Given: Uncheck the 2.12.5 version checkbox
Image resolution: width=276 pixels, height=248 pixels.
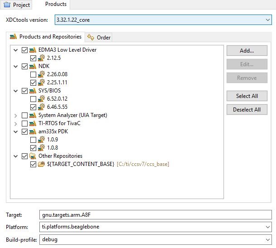Looking at the screenshot, I should pos(33,58).
